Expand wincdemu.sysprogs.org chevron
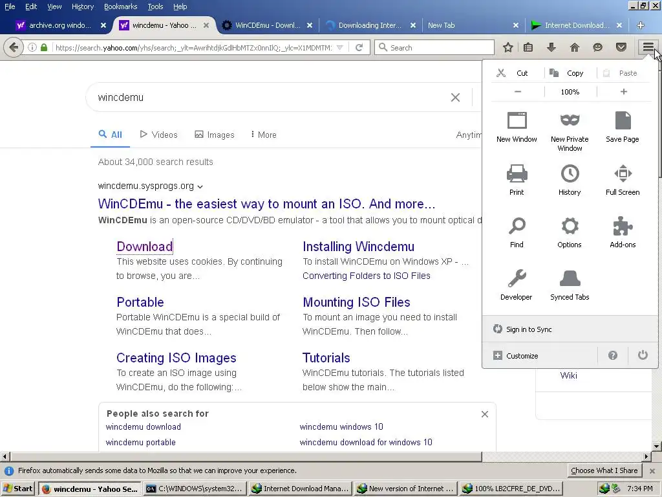The height and width of the screenshot is (497, 662). (200, 187)
